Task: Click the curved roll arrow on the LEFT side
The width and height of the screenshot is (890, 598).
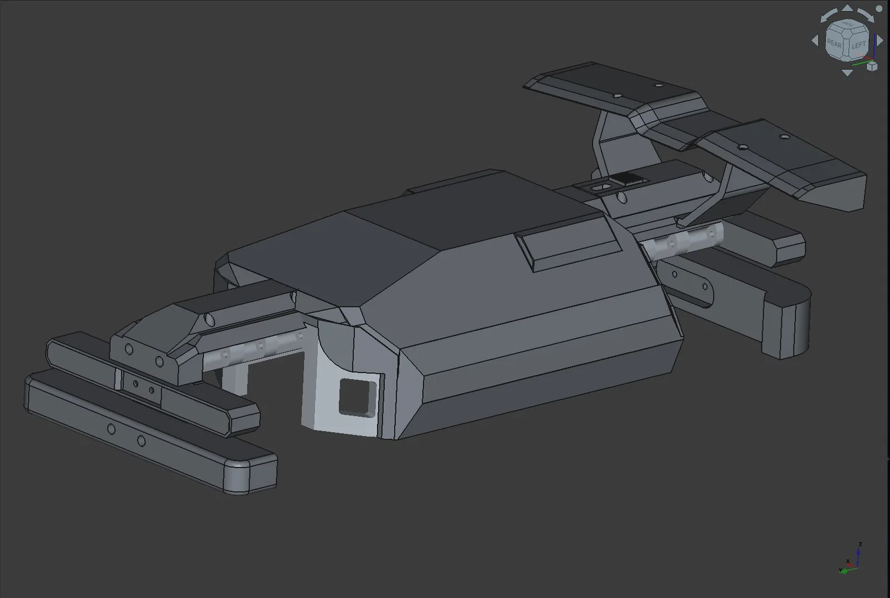Action: coord(866,15)
